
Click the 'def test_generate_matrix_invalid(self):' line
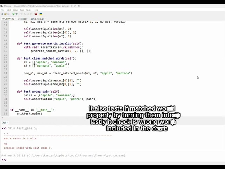coord(50,44)
